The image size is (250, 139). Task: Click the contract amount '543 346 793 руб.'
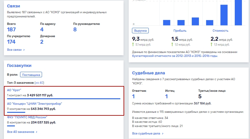tap(43, 109)
